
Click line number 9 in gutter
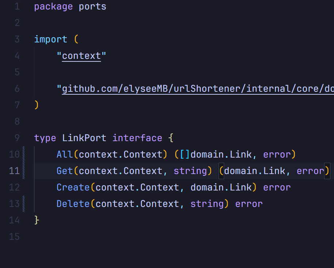coord(17,138)
